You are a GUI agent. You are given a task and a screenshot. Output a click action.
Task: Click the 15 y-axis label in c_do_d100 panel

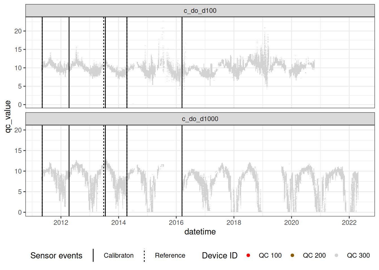[18, 49]
